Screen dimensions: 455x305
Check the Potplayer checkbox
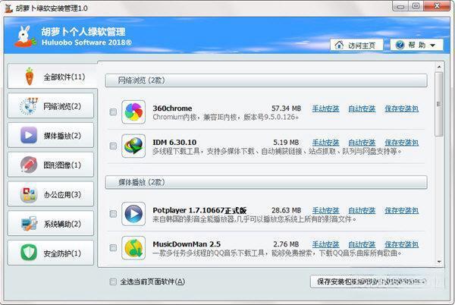[113, 214]
